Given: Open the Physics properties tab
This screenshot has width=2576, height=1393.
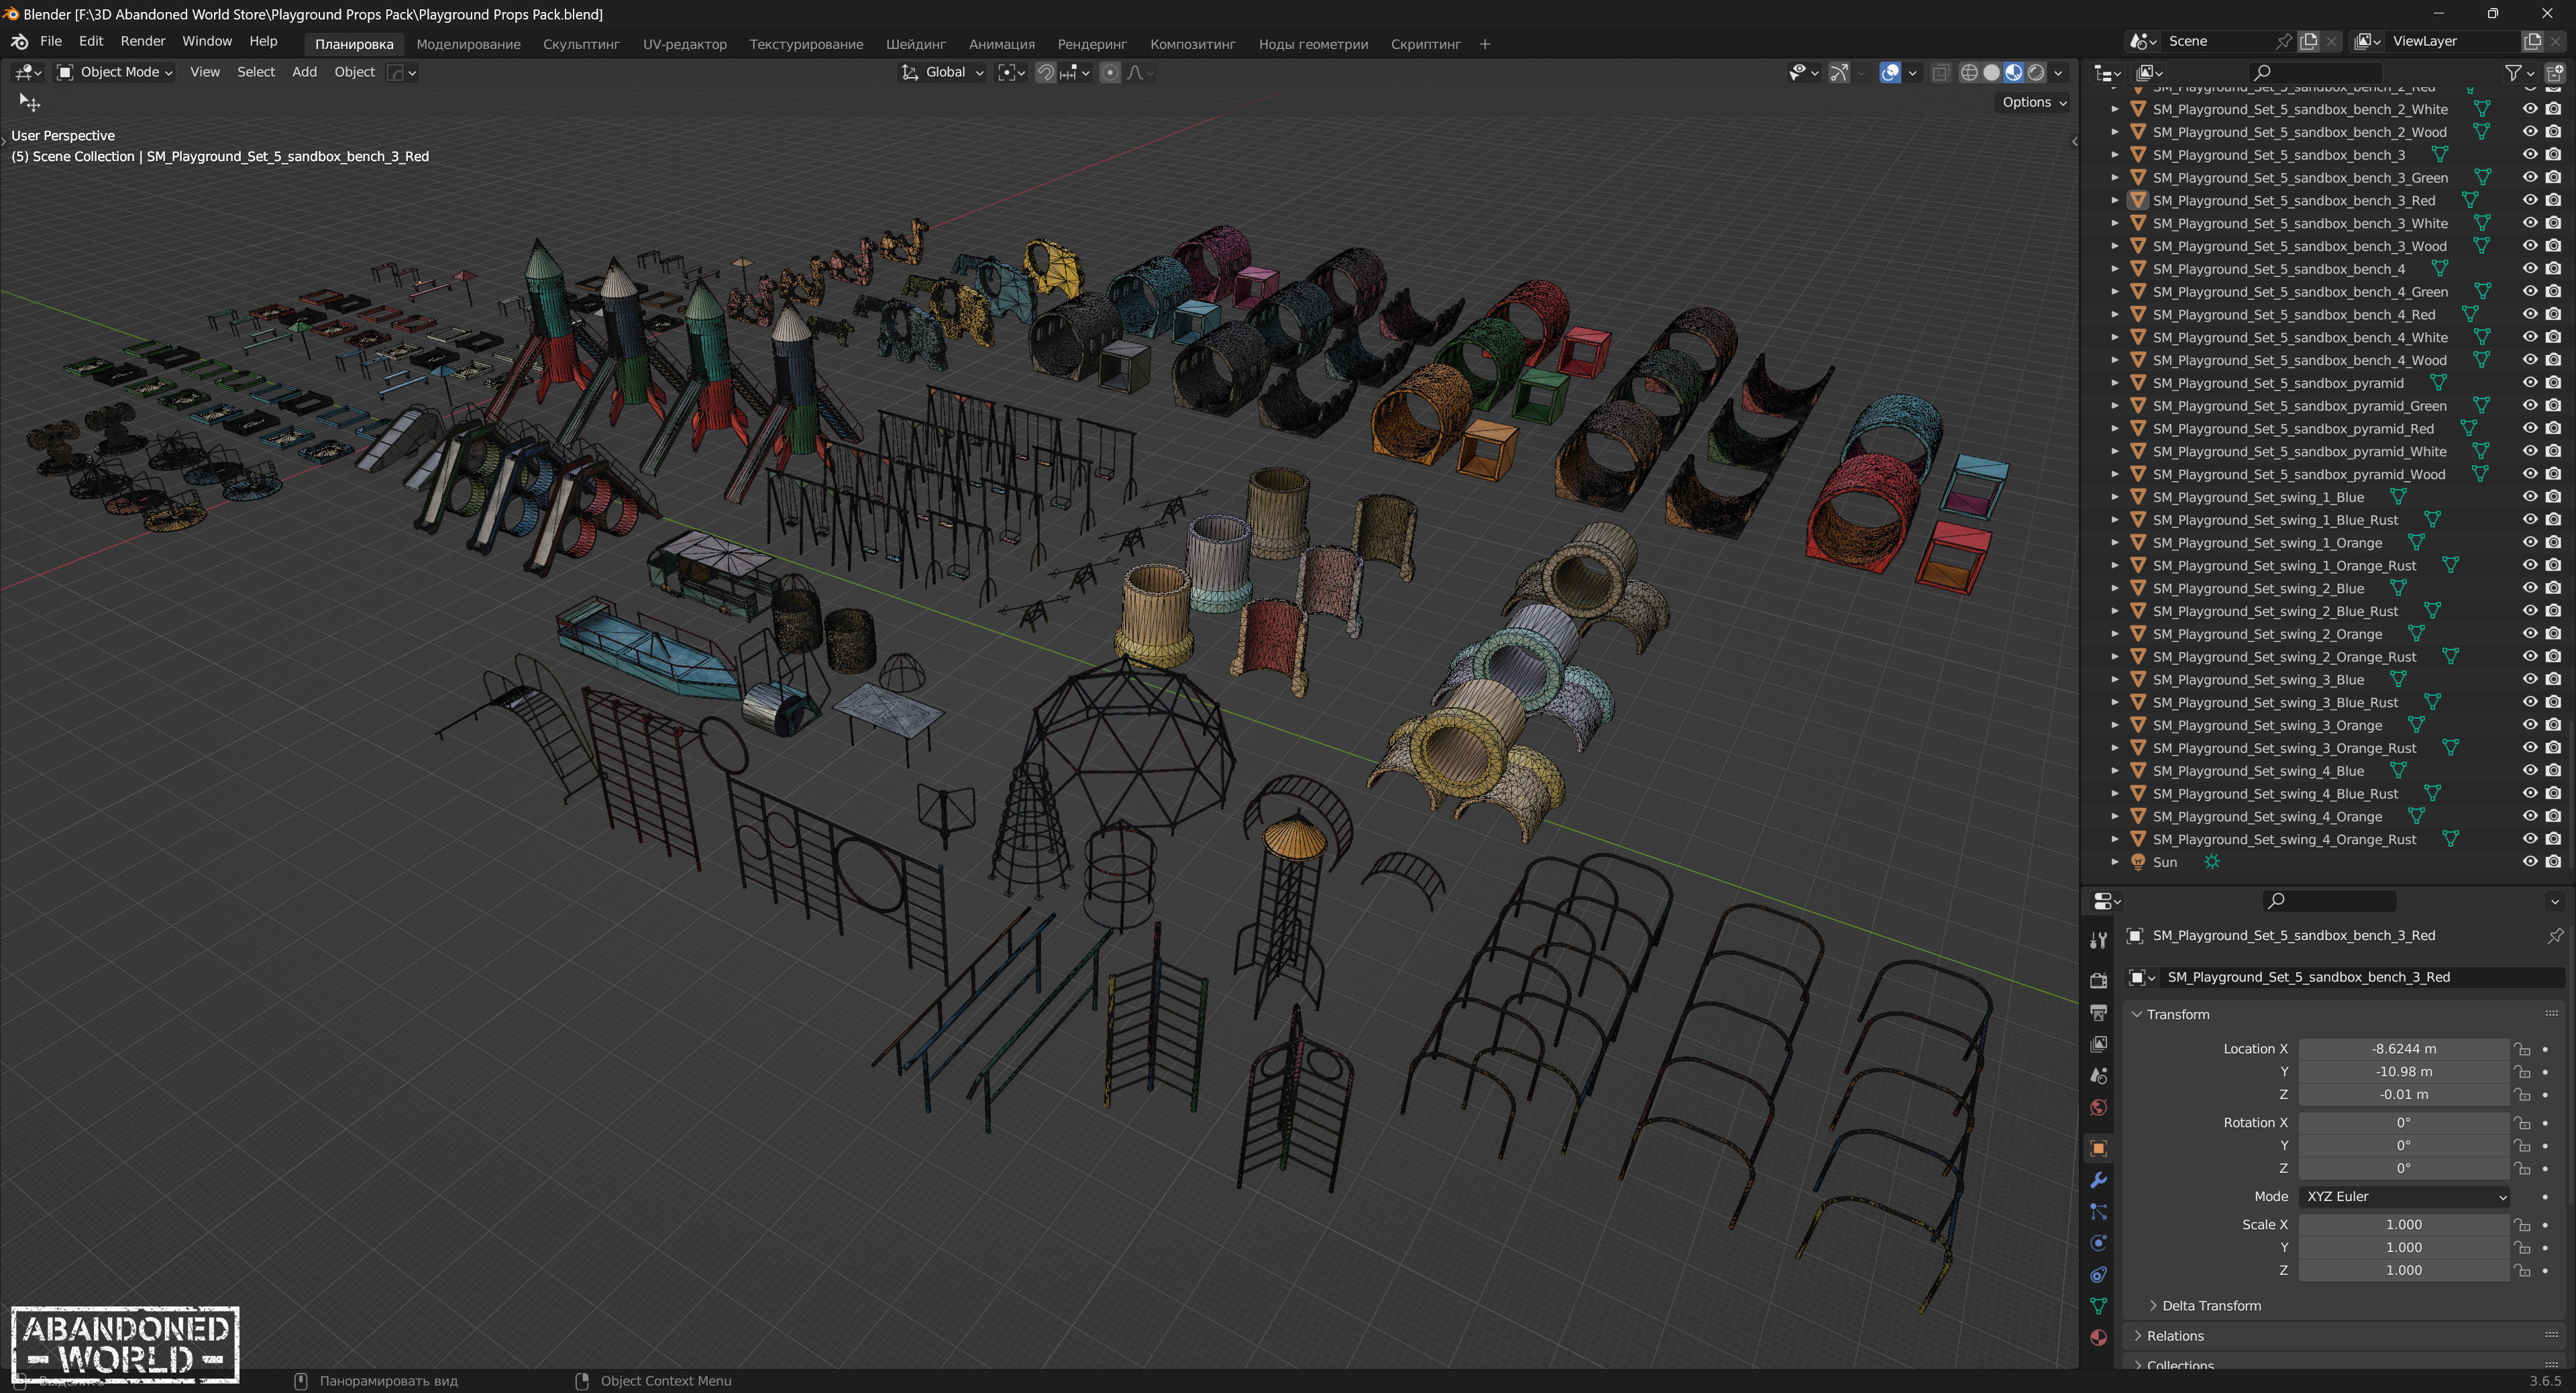Looking at the screenshot, I should [x=2098, y=1243].
